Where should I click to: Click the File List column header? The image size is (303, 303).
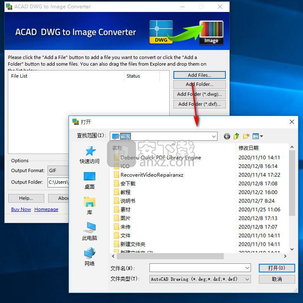66,76
